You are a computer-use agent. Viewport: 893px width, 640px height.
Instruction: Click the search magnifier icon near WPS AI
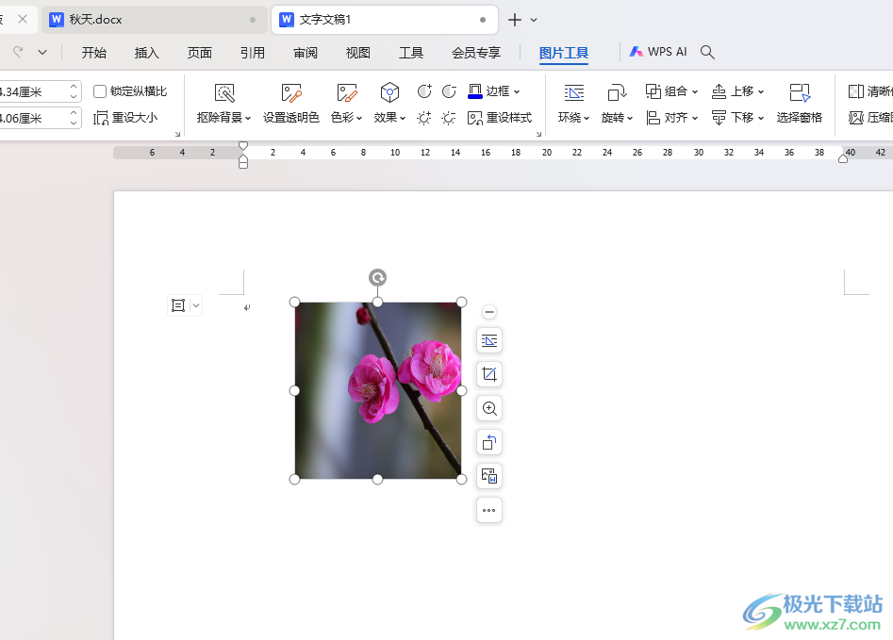coord(707,53)
